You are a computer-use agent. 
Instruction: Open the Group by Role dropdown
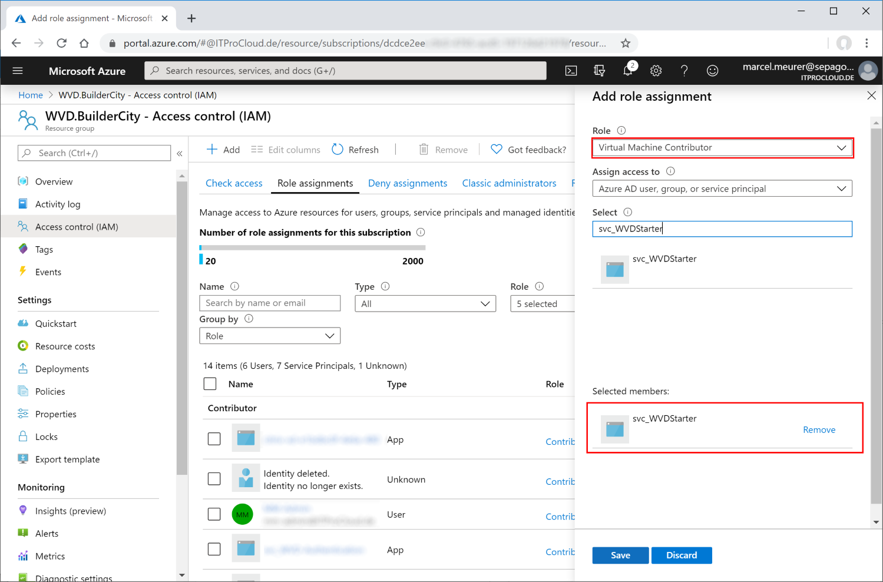(x=270, y=336)
